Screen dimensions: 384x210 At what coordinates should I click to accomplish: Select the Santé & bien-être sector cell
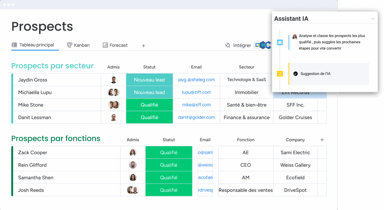[246, 105]
